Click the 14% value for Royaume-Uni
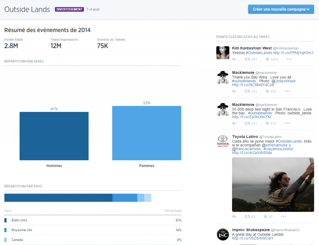Screen dimensions: 319x245 coord(179,230)
